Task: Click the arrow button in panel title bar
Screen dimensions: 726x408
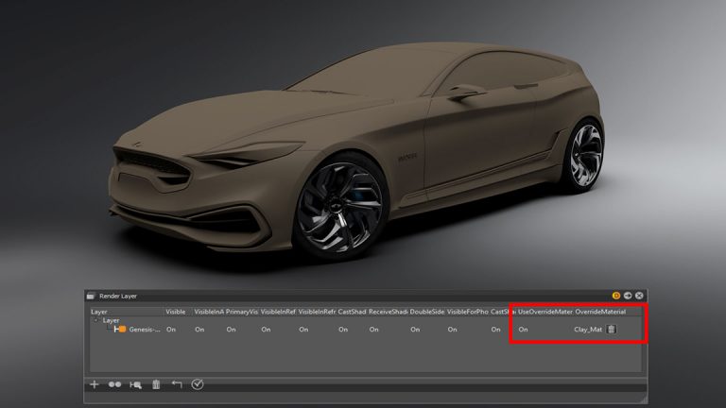Action: [628, 296]
